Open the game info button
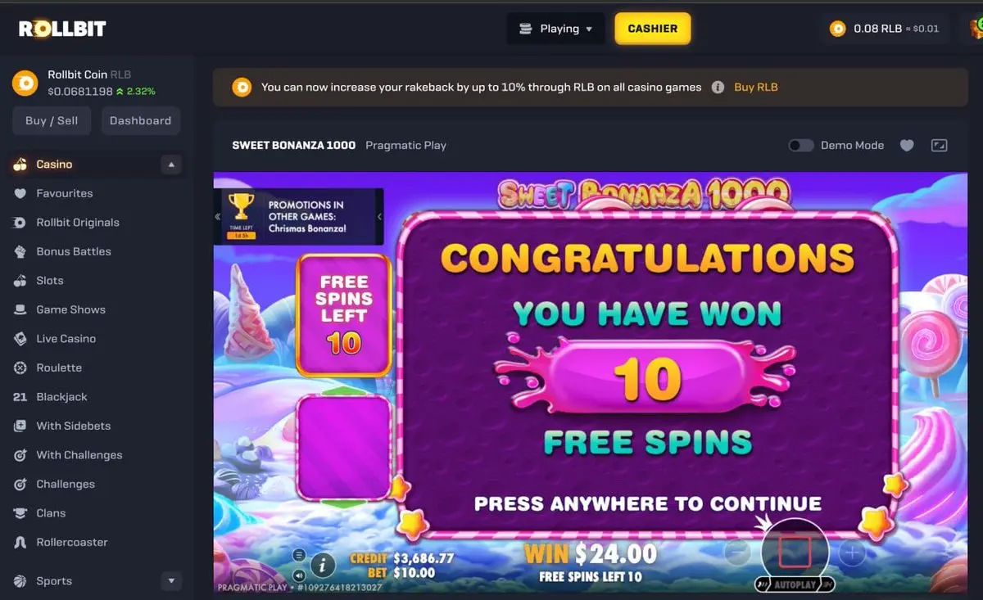The width and height of the screenshot is (983, 600). point(324,564)
